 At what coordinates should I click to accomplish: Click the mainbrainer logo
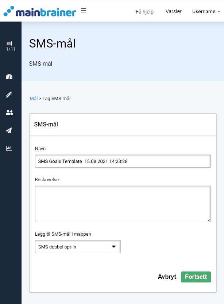click(x=40, y=11)
